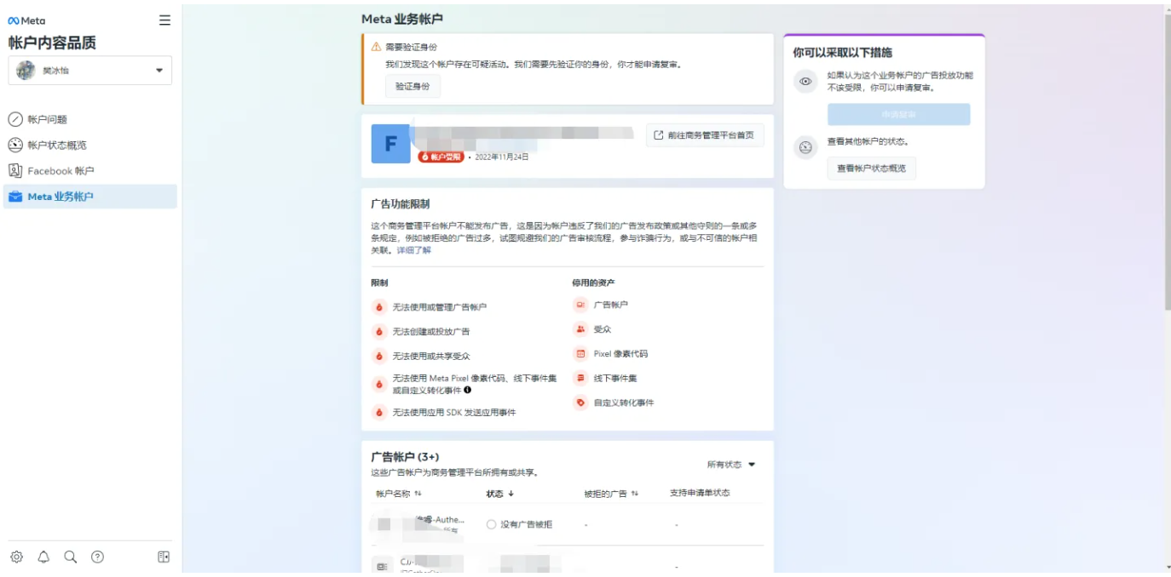Open the search magnifier icon
Image resolution: width=1171 pixels, height=577 pixels.
point(72,555)
